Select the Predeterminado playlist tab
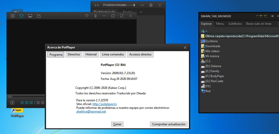 104,12
